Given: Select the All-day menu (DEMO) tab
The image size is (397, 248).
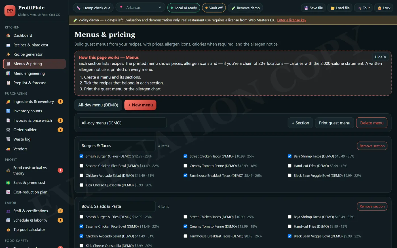Looking at the screenshot, I should tap(98, 105).
